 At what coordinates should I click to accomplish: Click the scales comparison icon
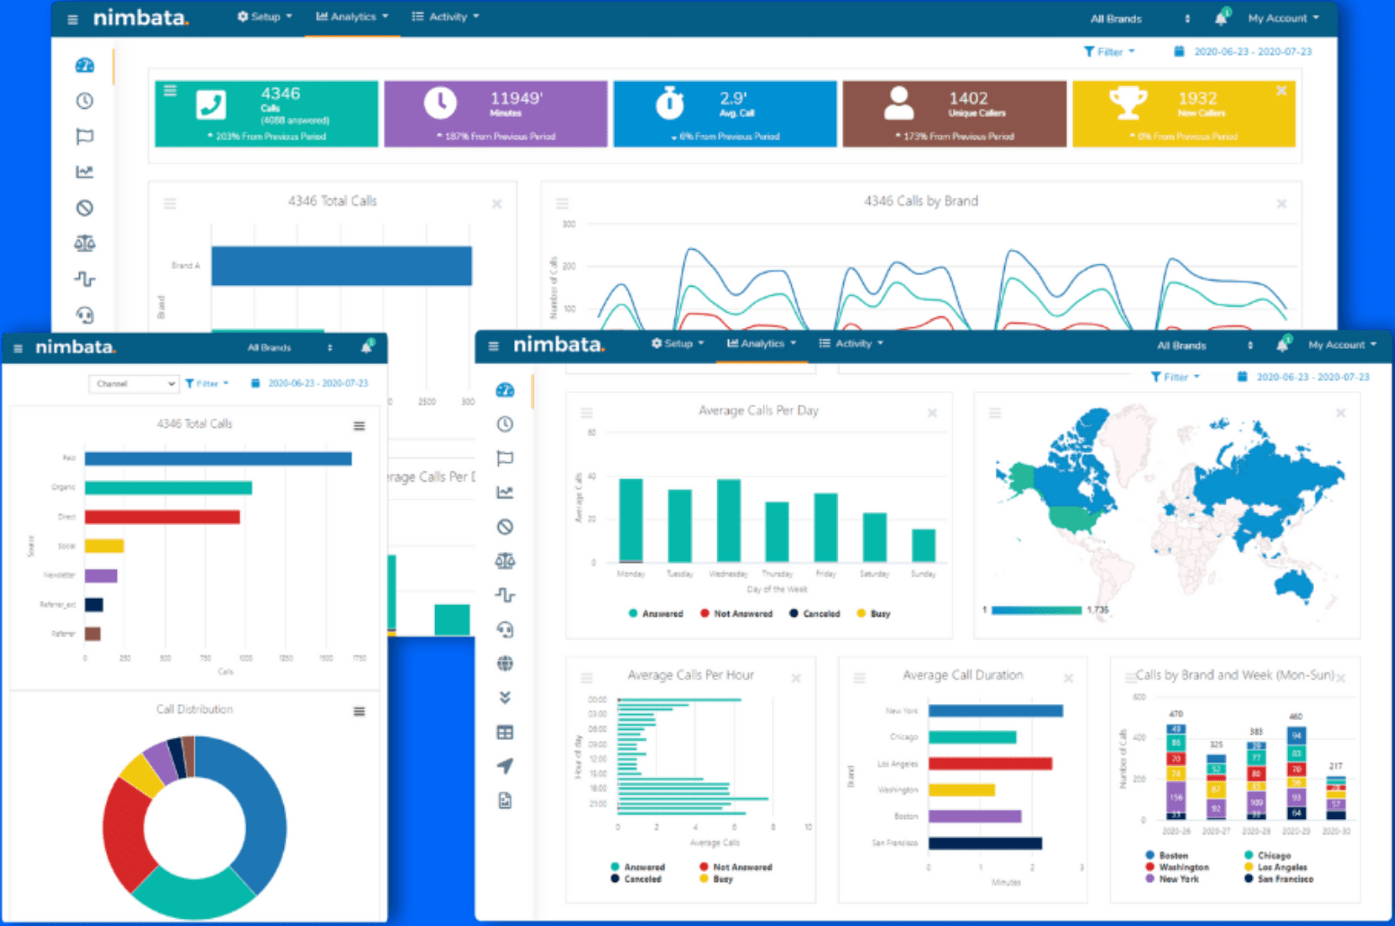pos(505,561)
